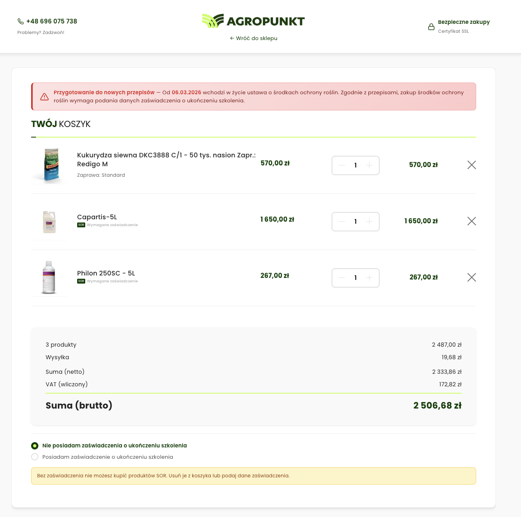Add one more Philon 250SC - 5L
Viewport: 521px width, 517px height.
pyautogui.click(x=369, y=278)
